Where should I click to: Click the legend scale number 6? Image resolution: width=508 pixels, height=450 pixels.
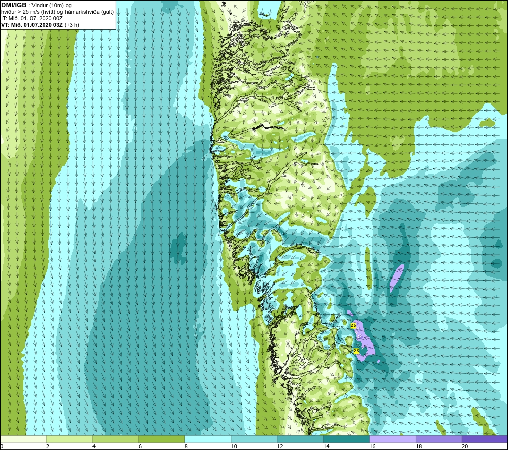point(140,447)
